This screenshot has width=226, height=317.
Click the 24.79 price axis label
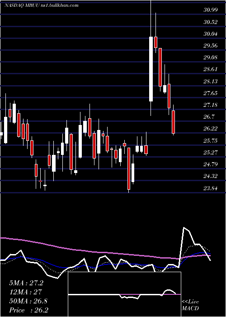[x=211, y=164]
